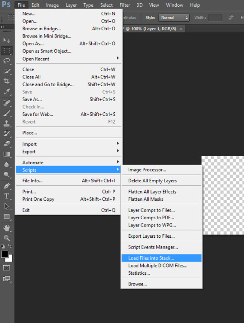Viewport: 244px width, 323px height.
Task: Select the Dodge tool
Action: [x=7, y=175]
